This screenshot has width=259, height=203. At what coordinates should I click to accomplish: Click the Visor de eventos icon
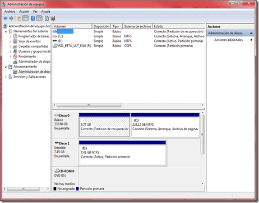15,41
